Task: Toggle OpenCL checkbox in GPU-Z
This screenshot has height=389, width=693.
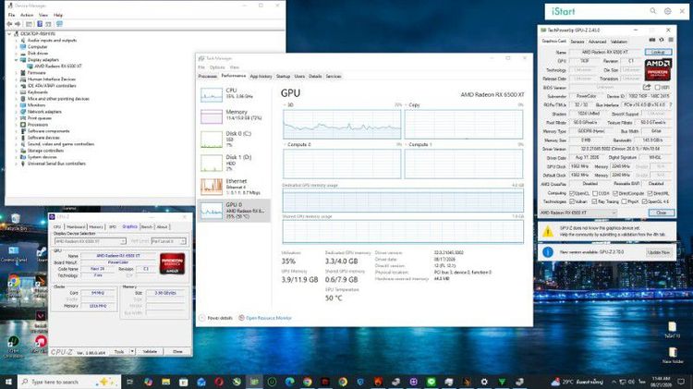Action: click(572, 194)
